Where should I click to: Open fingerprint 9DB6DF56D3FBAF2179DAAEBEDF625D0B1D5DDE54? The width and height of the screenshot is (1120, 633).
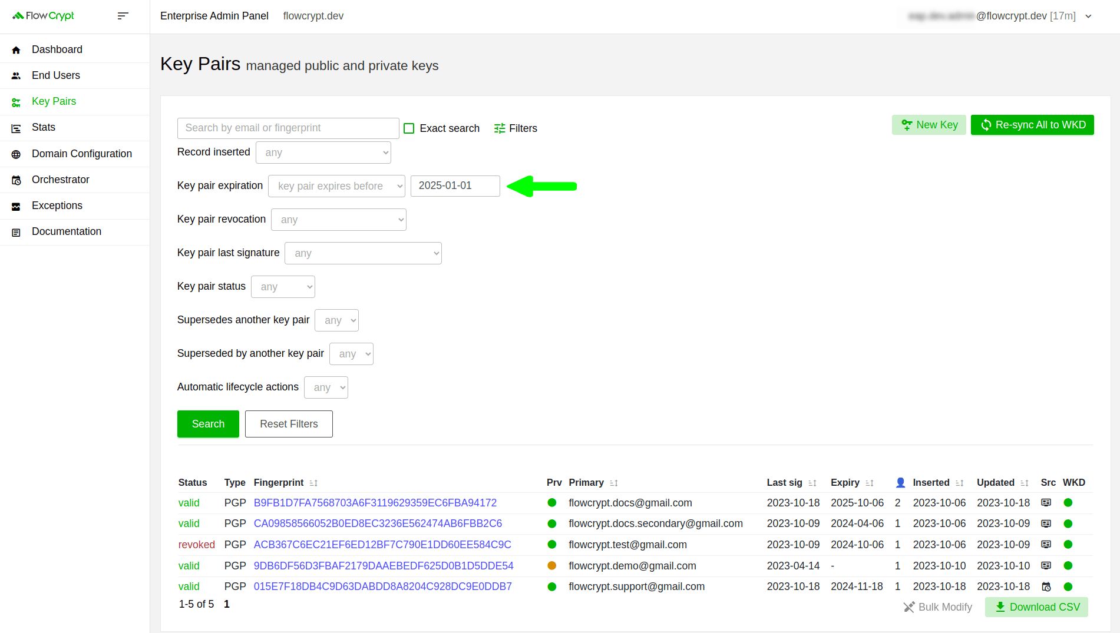click(384, 566)
